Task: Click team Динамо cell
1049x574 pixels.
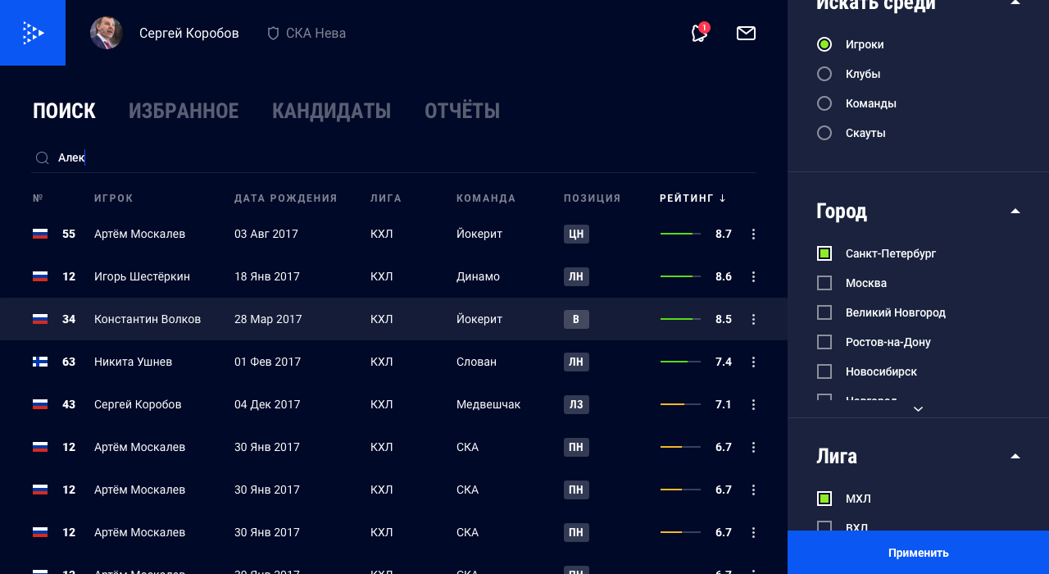Action: pos(478,276)
